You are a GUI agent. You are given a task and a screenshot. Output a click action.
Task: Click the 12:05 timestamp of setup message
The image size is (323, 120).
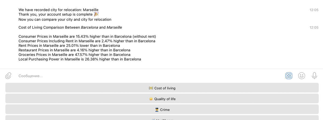314,10
